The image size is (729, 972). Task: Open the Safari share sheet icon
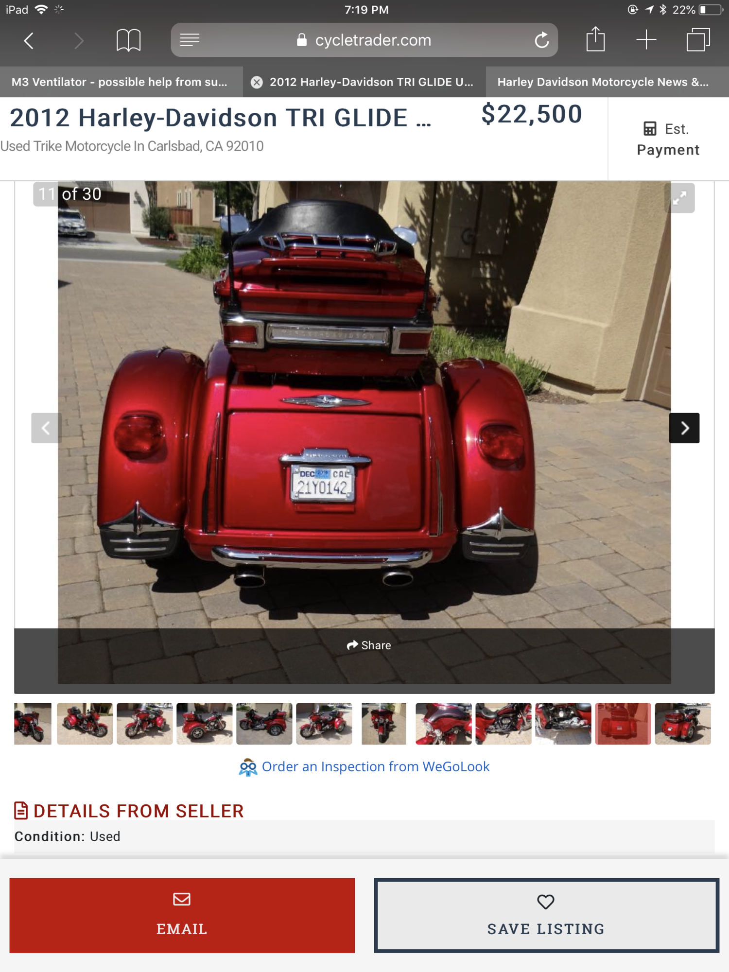pyautogui.click(x=595, y=39)
